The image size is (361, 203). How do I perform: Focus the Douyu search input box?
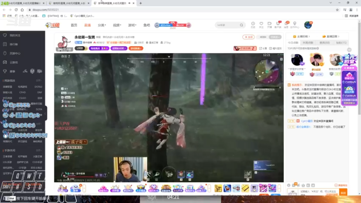pyautogui.click(x=228, y=25)
